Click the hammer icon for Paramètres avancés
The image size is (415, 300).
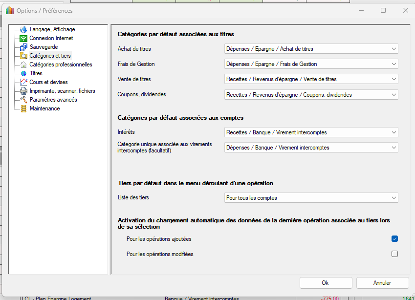pyautogui.click(x=23, y=100)
